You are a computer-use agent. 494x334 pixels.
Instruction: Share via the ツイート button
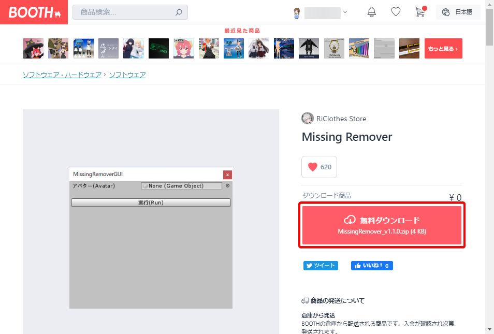coord(321,266)
